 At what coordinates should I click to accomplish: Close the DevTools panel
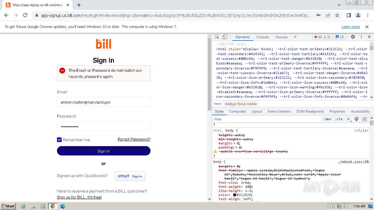[369, 37]
